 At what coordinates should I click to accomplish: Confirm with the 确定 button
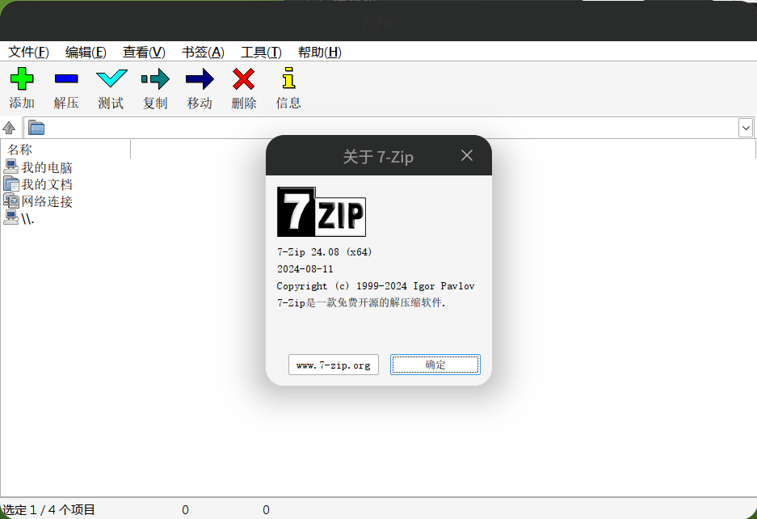coord(435,365)
